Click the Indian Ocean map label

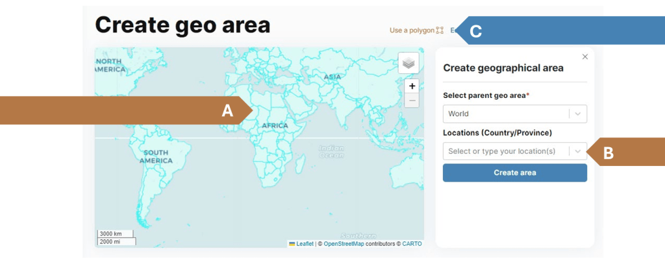331,152
